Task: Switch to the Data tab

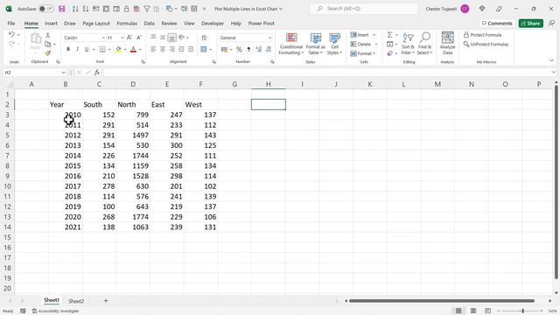Action: coord(150,24)
